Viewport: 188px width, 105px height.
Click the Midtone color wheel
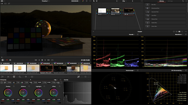[23, 93]
